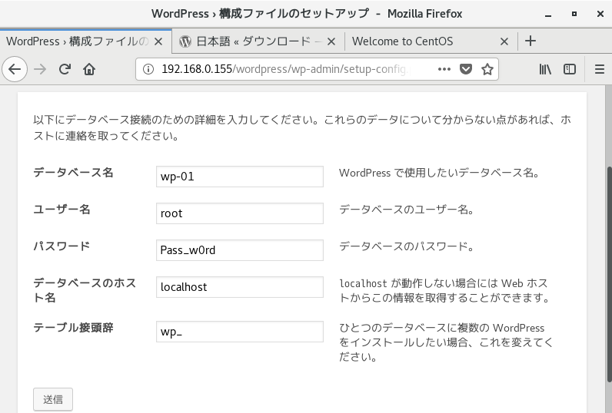
Task: Open the Firefox home page
Action: pyautogui.click(x=89, y=69)
